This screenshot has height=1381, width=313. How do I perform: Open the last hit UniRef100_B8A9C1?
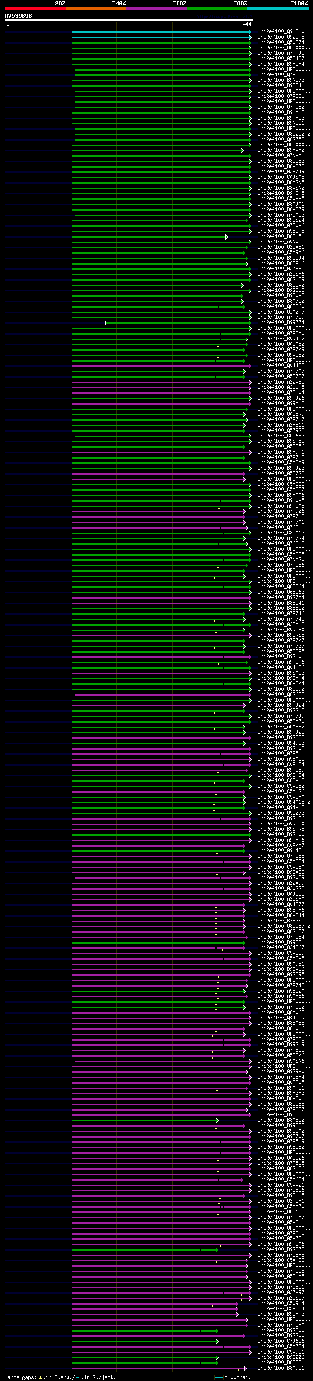(281, 1368)
